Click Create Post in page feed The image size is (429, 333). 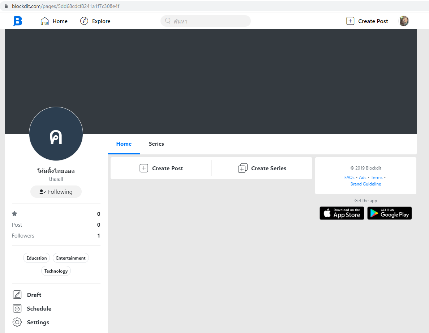pos(161,168)
